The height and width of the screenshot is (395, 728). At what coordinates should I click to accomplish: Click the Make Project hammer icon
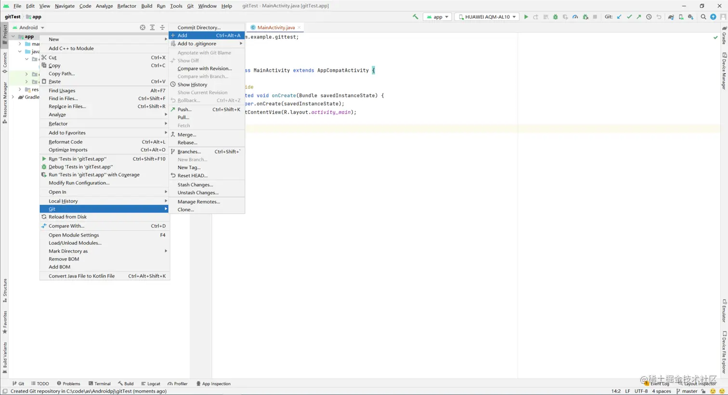pyautogui.click(x=416, y=17)
